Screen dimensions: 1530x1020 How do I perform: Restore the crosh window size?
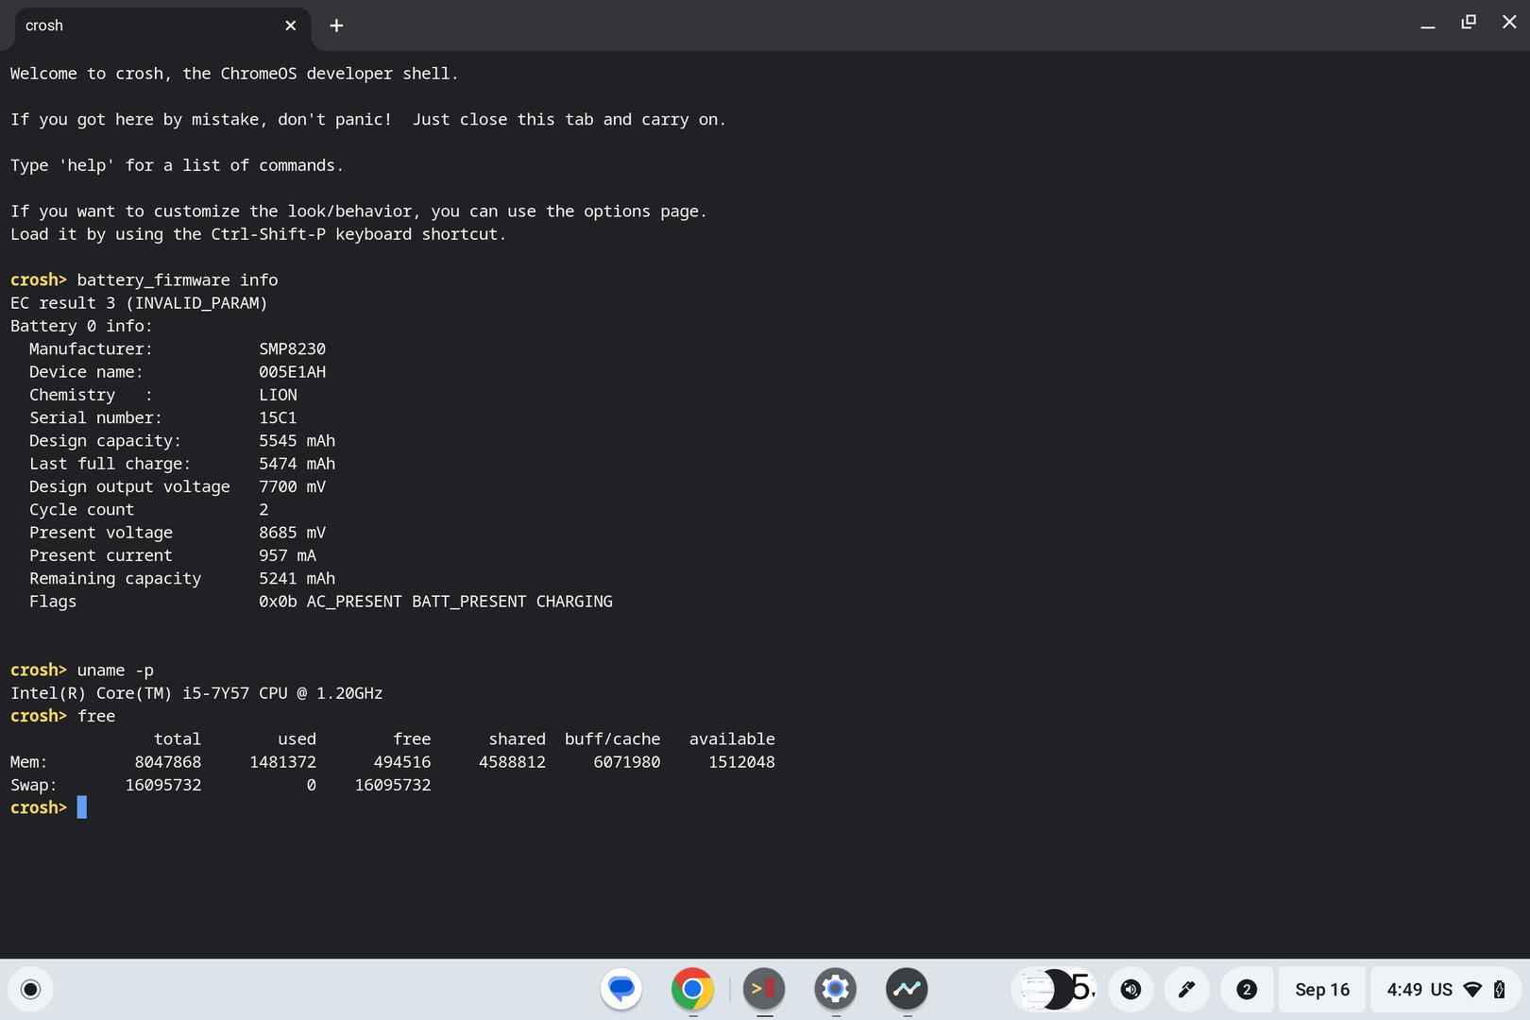[x=1469, y=22]
